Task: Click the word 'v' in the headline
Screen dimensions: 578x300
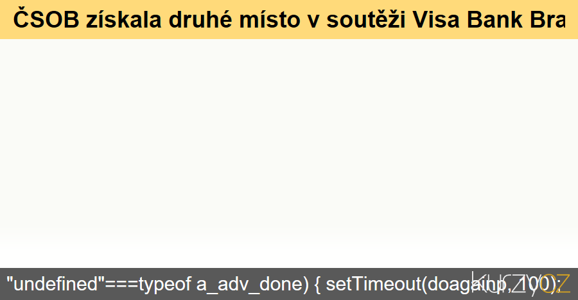Action: tap(313, 22)
